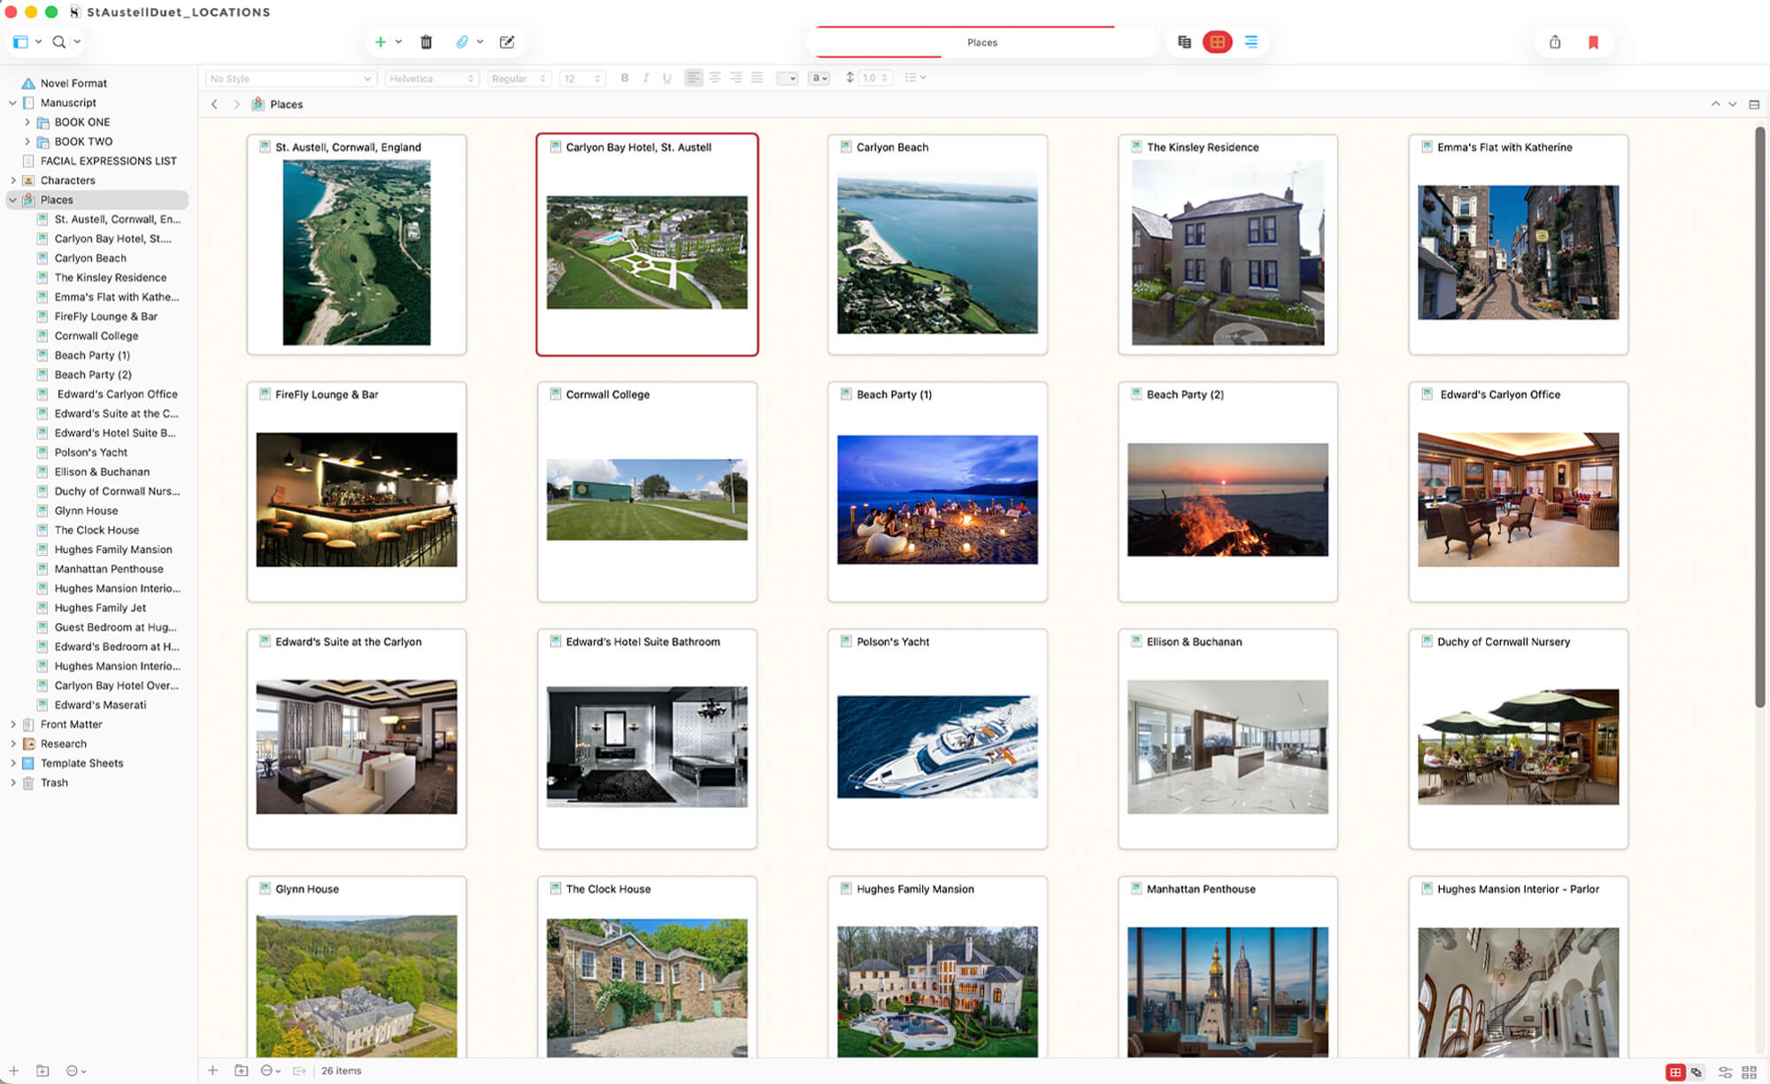Click the split editor icon in header
This screenshot has height=1084, width=1770.
tap(1754, 104)
